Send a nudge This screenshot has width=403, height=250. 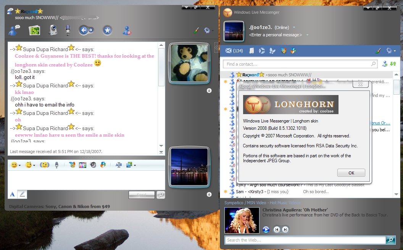coord(45,165)
